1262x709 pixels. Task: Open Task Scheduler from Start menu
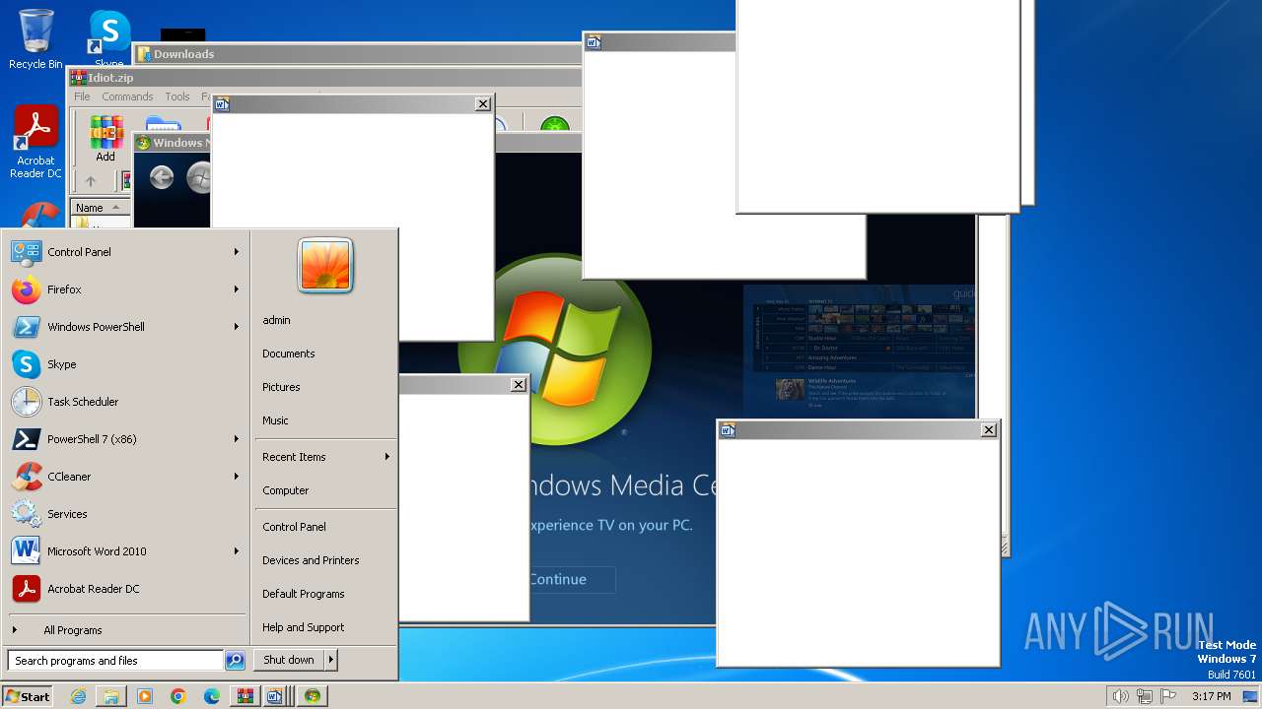coord(125,402)
